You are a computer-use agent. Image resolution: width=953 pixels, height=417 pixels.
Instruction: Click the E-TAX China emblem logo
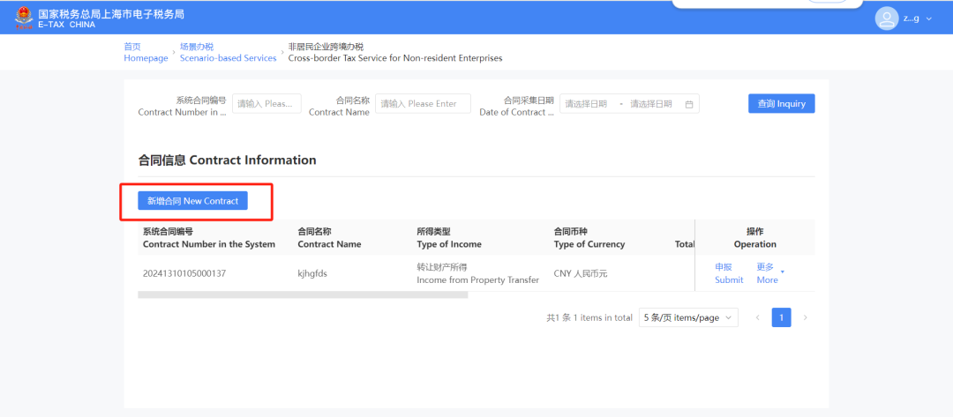tap(25, 18)
